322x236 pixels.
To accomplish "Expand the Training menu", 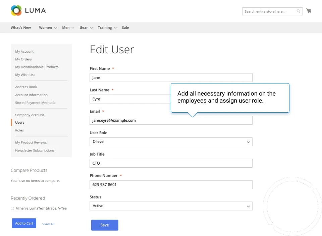I will pos(107,28).
